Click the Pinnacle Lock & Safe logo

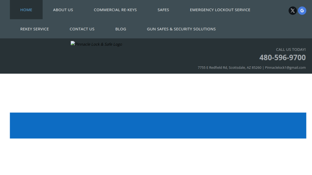[96, 44]
